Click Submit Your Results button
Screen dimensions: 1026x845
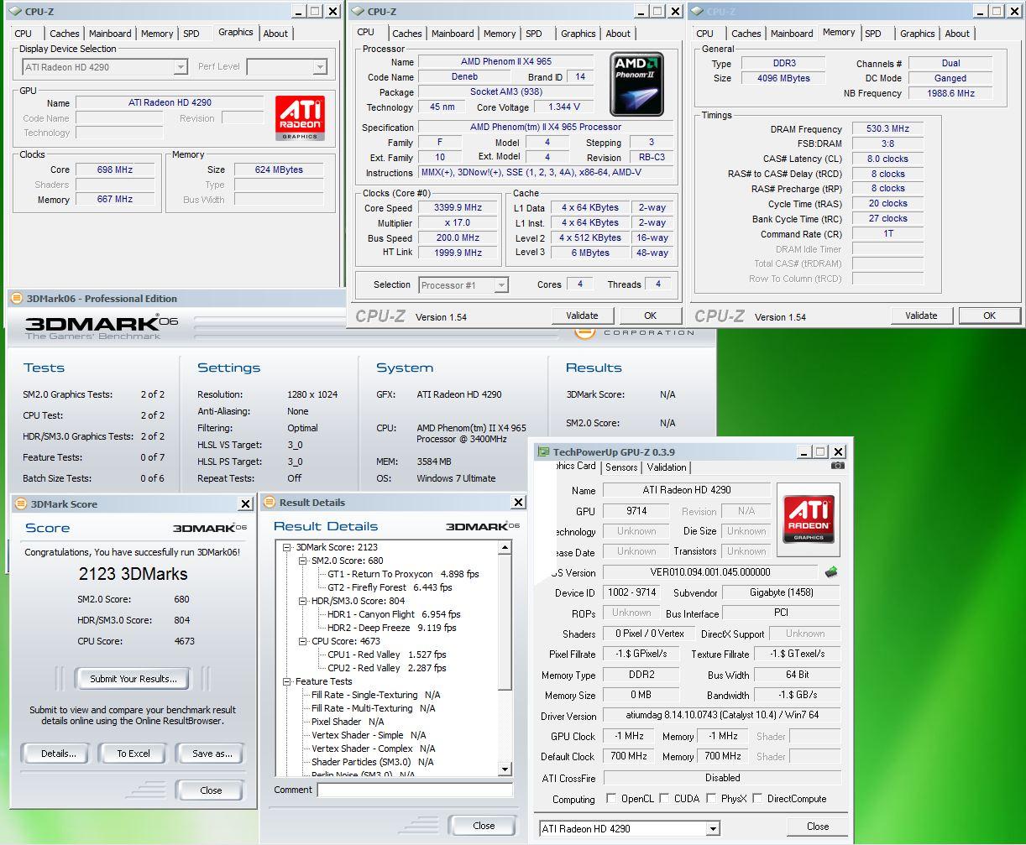pos(133,679)
